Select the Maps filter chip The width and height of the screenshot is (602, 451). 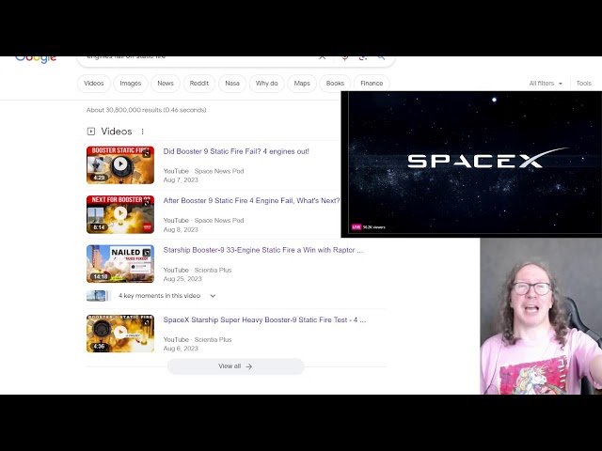coord(302,84)
